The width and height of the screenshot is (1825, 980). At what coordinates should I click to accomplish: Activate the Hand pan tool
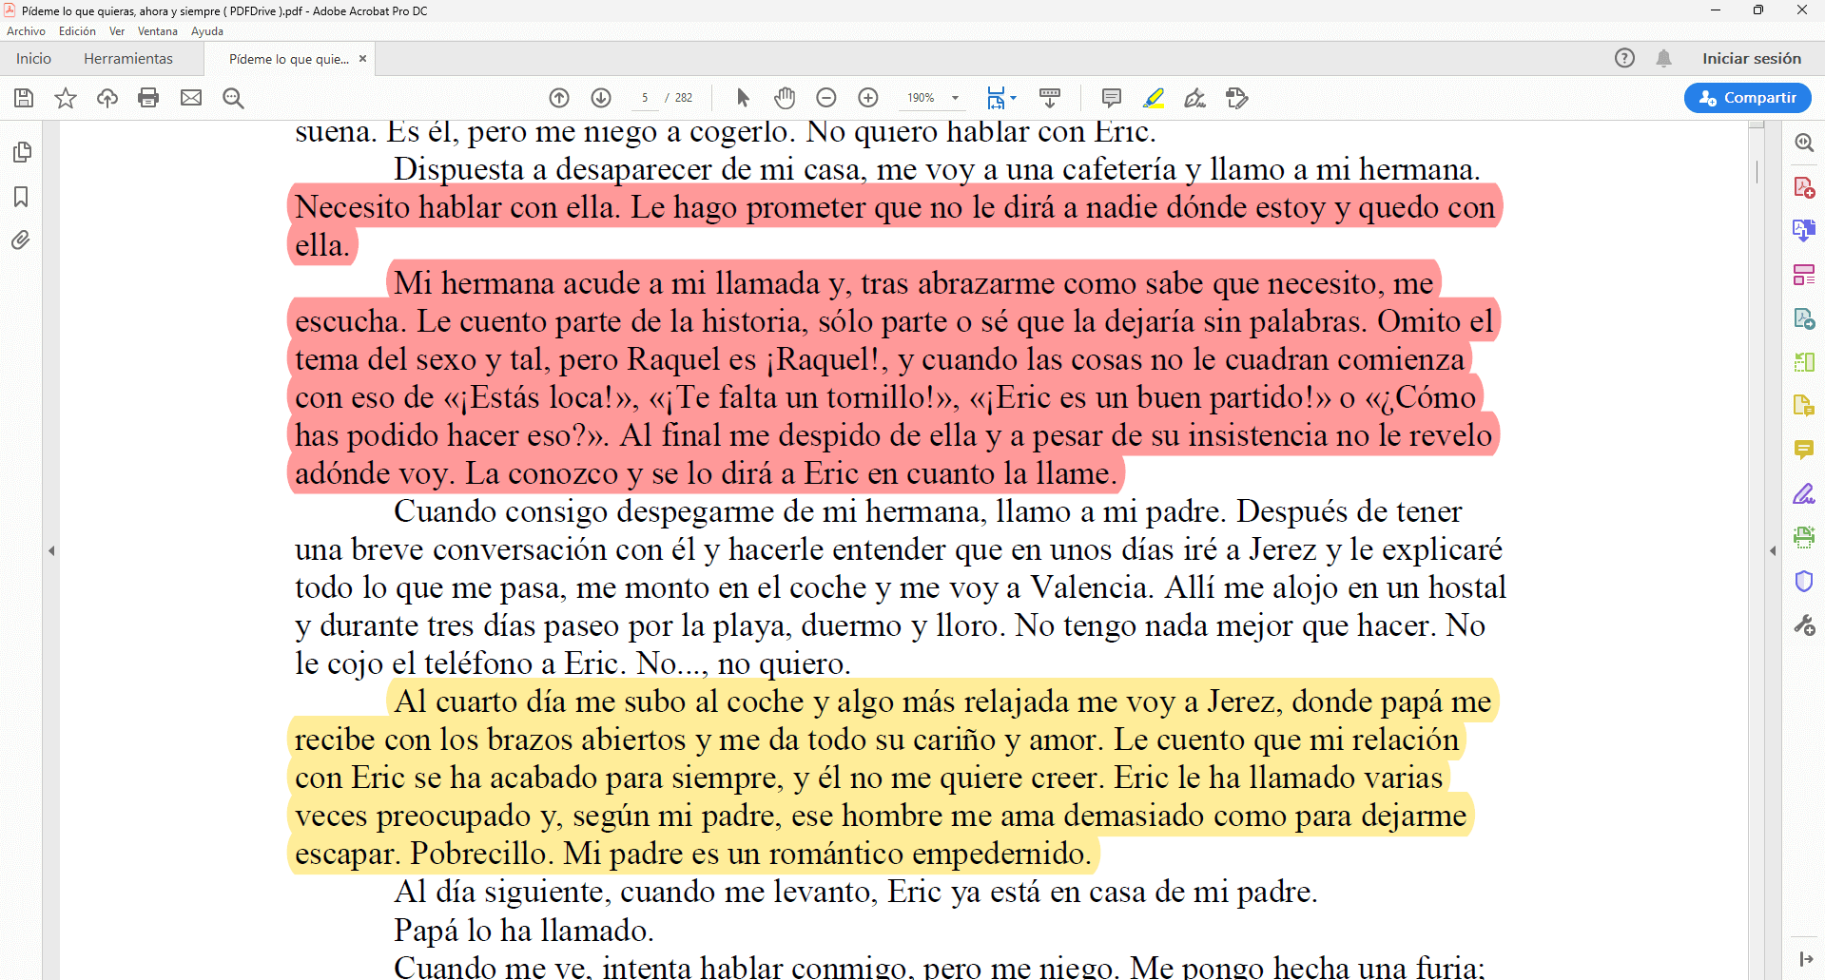point(785,98)
